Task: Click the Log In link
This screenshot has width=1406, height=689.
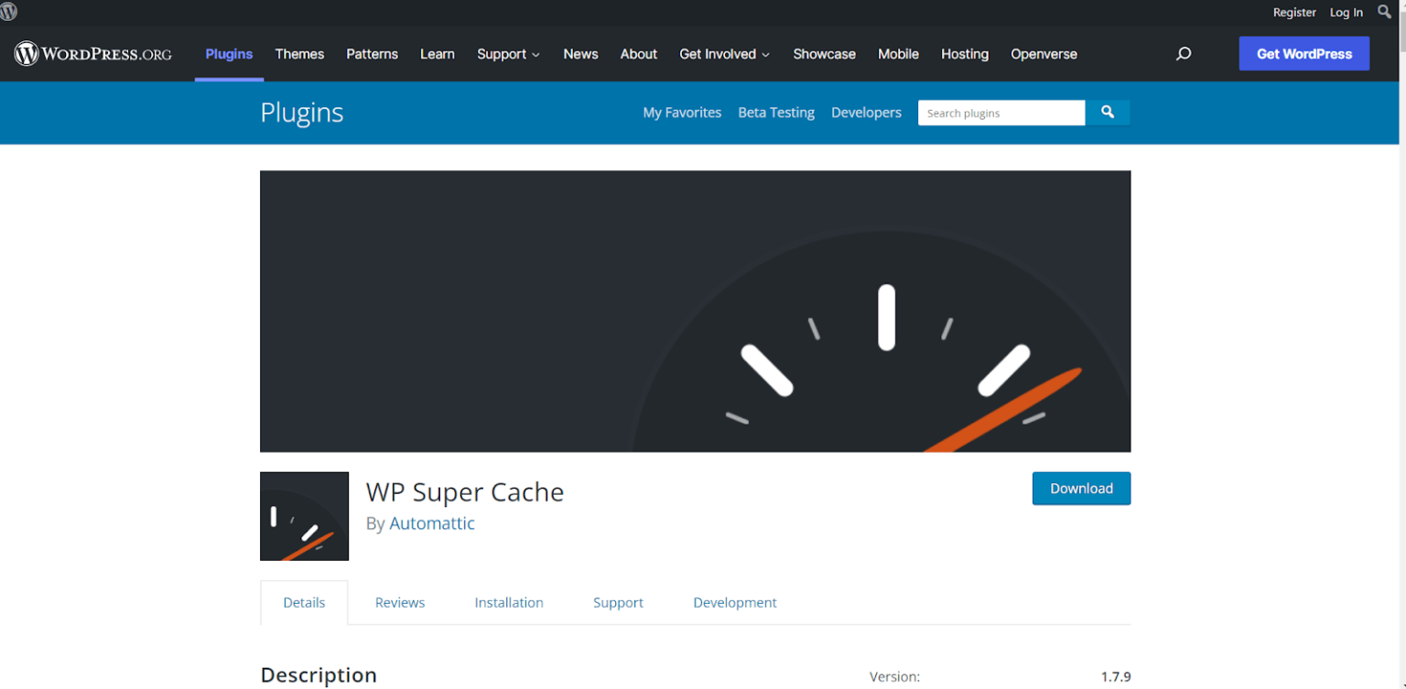Action: [x=1347, y=12]
